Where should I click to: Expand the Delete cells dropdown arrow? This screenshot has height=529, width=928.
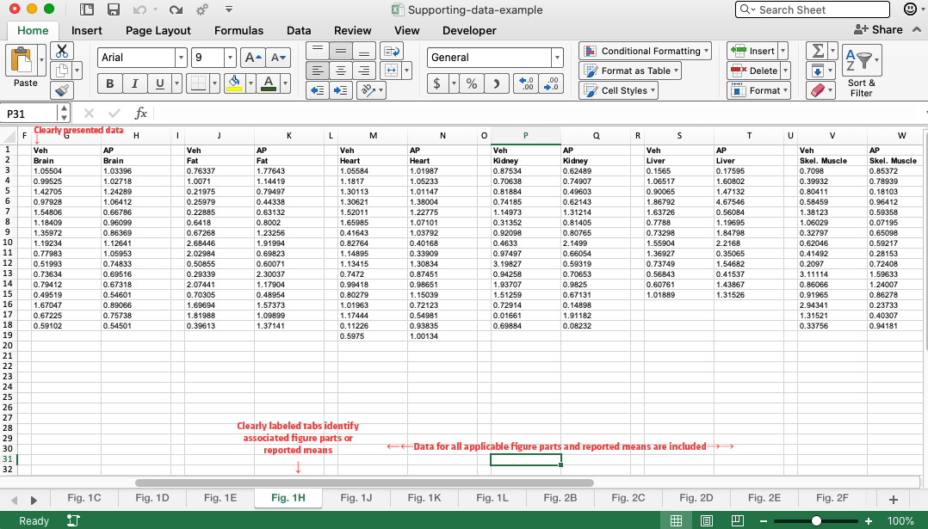pos(785,71)
